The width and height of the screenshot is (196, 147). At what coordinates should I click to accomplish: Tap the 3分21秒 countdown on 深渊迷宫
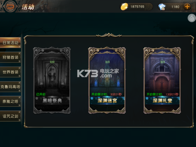point(116,94)
